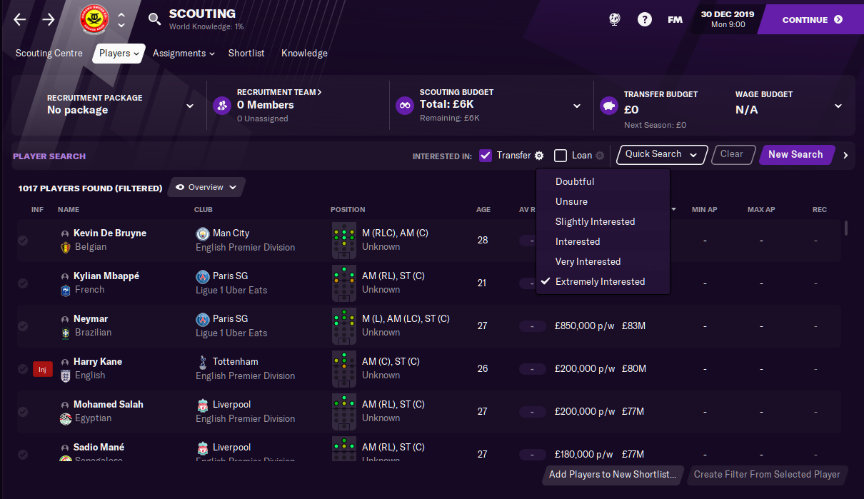Expand the Scouting Budget dropdown
864x499 pixels.
577,106
